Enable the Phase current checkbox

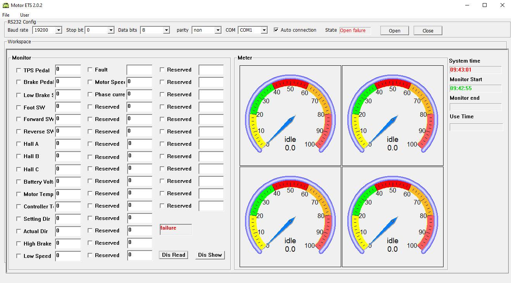click(90, 94)
